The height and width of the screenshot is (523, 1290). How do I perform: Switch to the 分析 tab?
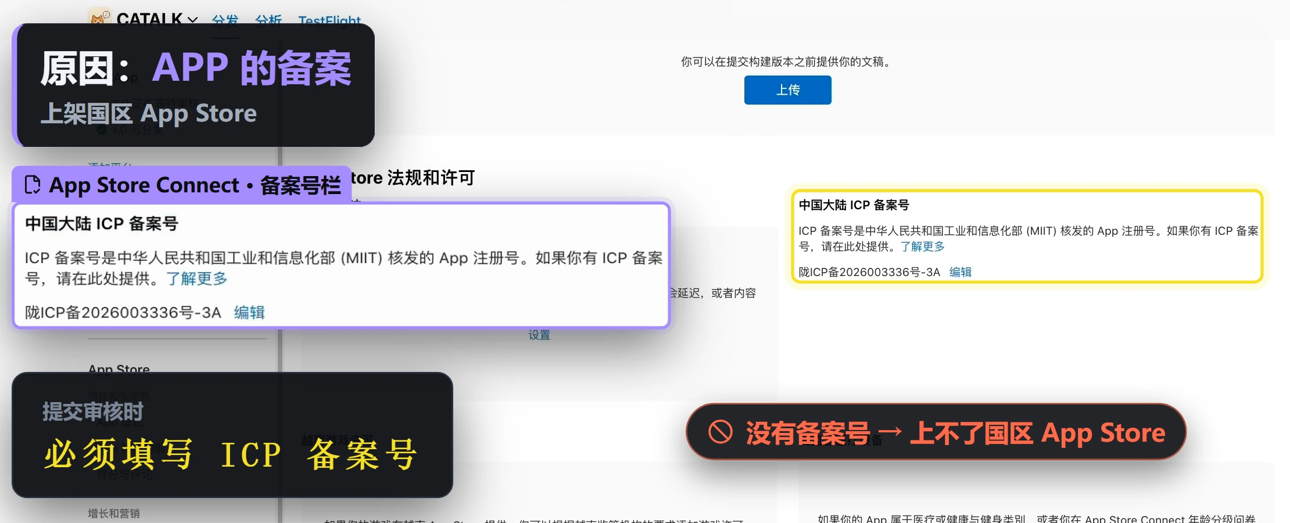point(268,21)
